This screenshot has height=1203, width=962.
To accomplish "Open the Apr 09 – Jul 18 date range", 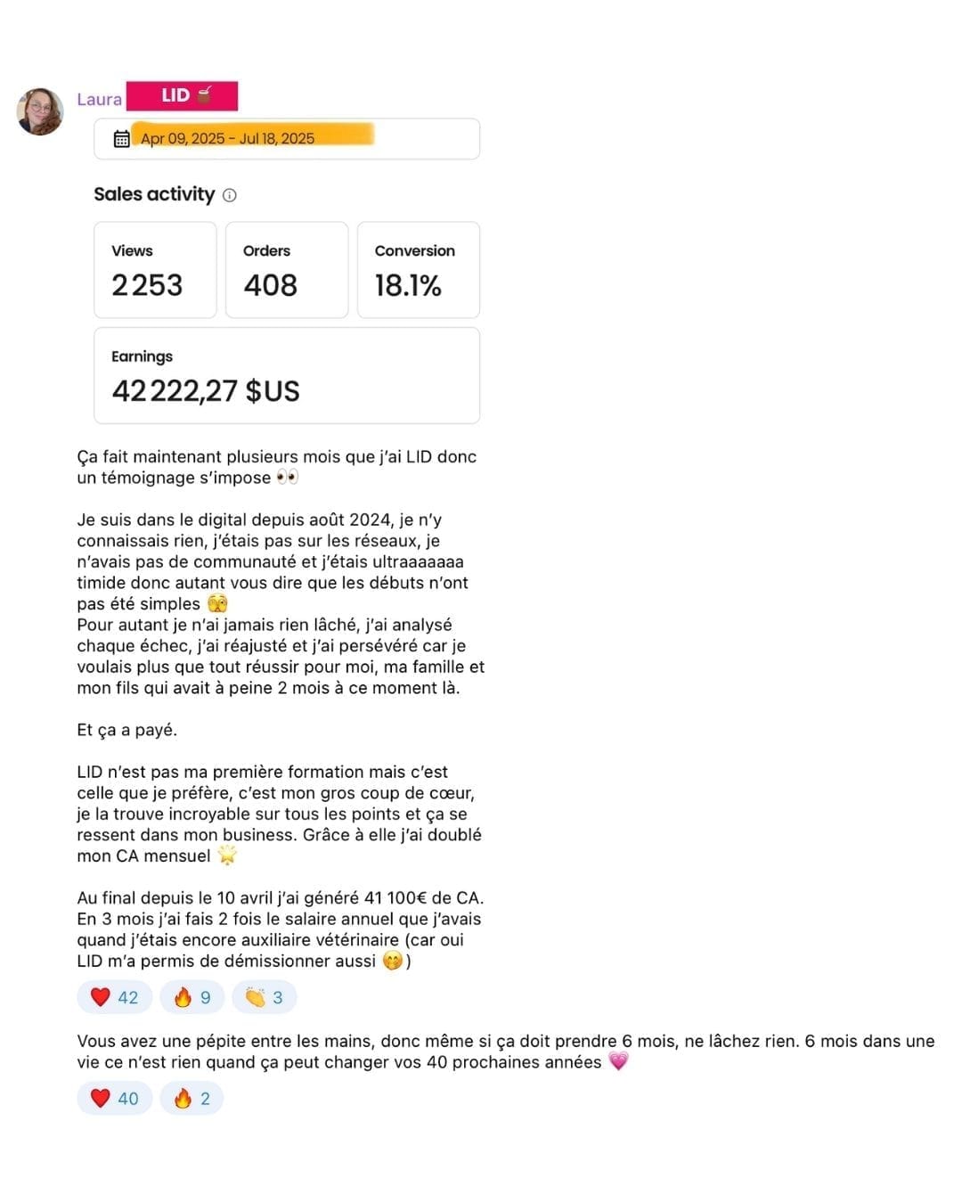I will [x=227, y=139].
